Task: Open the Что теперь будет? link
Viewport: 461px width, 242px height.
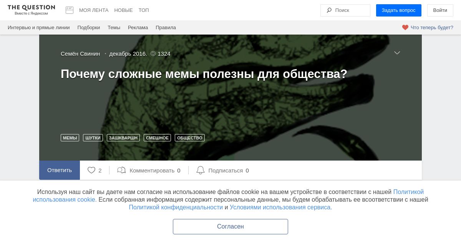Action: click(x=432, y=28)
